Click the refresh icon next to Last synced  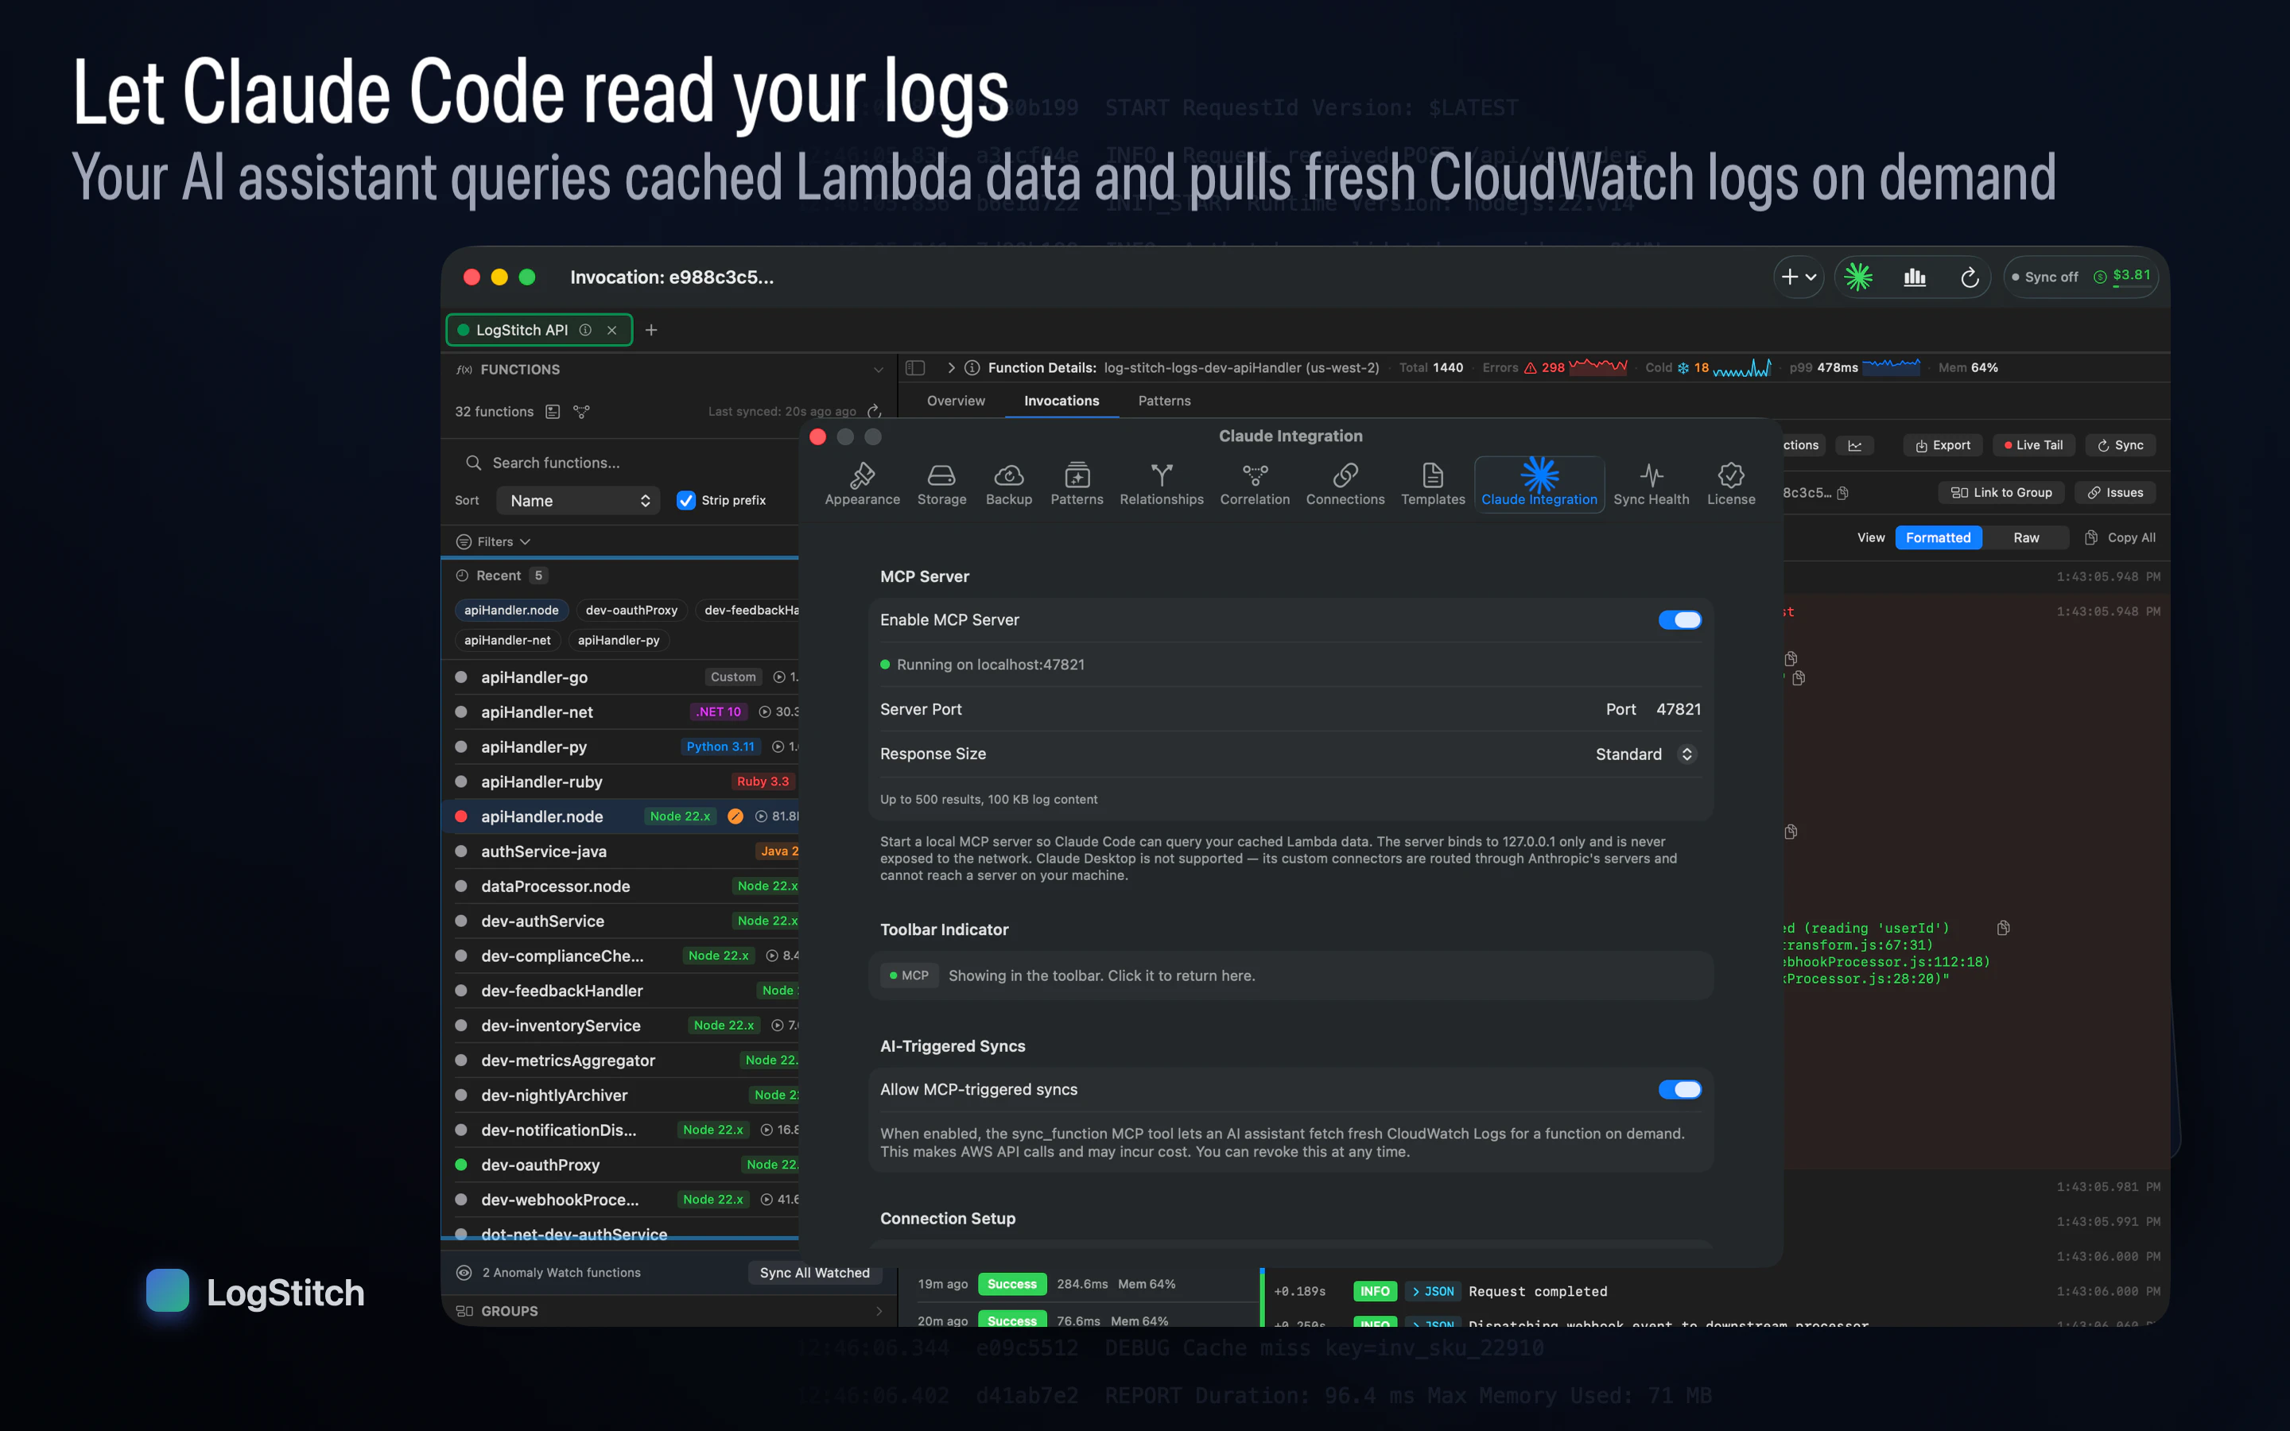[875, 411]
